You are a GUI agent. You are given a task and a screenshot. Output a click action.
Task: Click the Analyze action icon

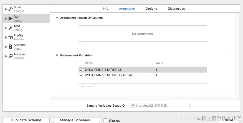point(10,47)
